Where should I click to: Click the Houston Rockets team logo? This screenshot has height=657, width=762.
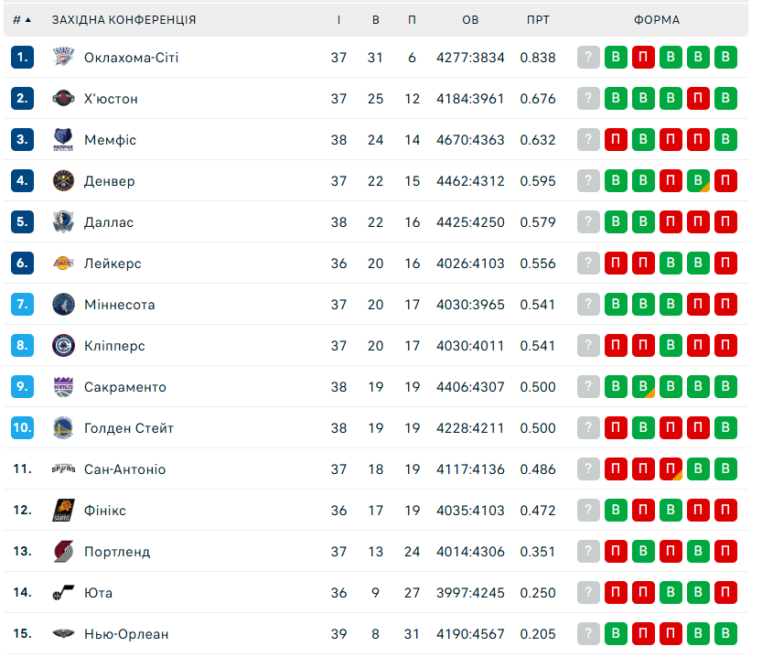[62, 99]
